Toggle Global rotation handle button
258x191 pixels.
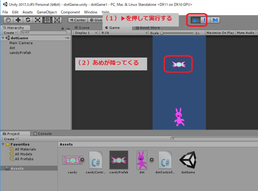95,20
